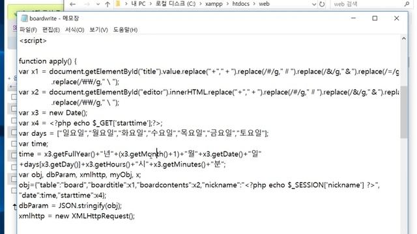The width and height of the screenshot is (417, 234).
Task: Click the 'var x3 = new Date();' line
Action: [53, 112]
